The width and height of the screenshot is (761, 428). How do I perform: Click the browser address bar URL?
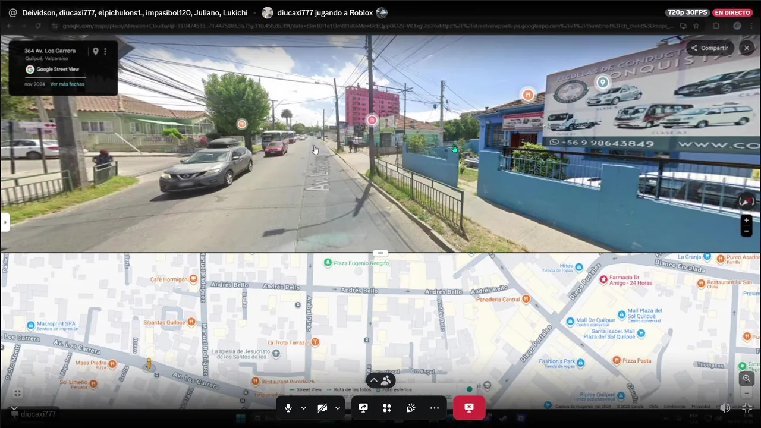click(367, 26)
